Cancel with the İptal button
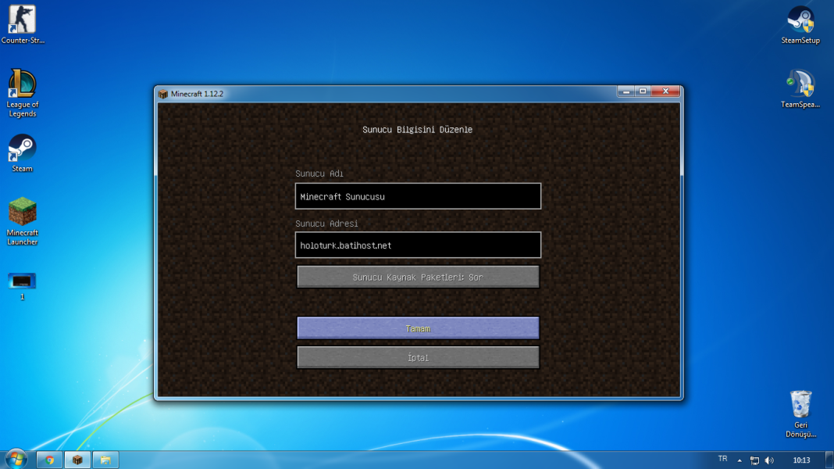 (418, 358)
